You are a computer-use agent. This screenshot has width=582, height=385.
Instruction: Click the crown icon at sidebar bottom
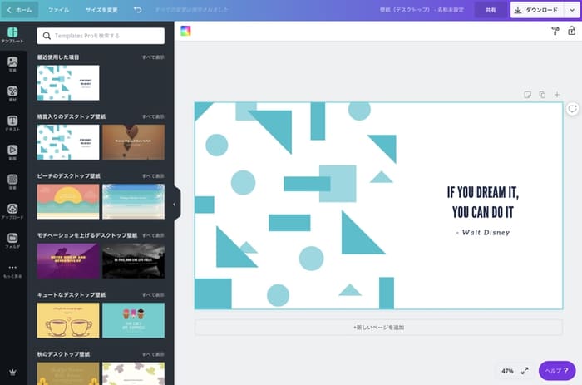(x=12, y=373)
